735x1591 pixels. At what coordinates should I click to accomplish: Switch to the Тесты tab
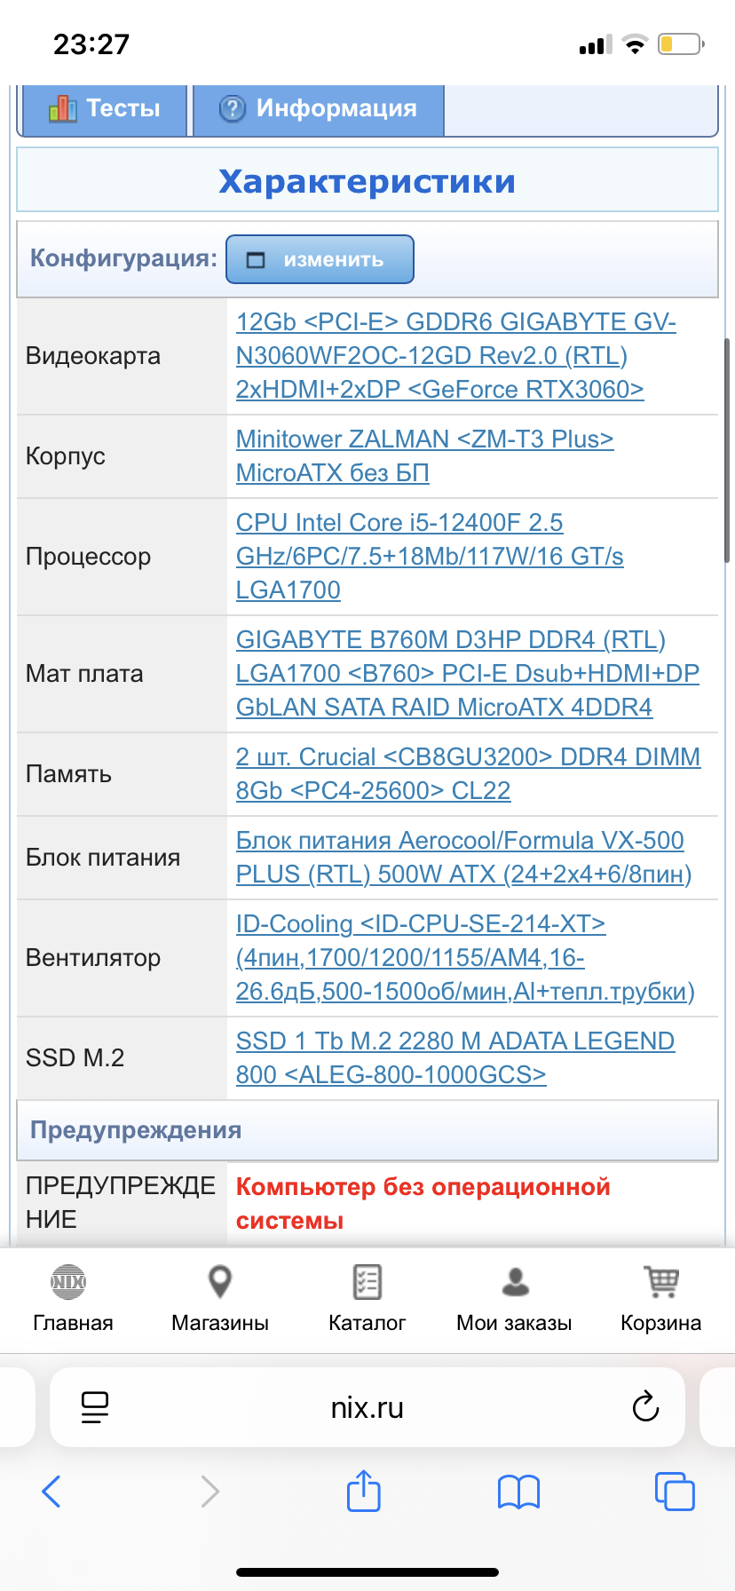(x=105, y=109)
